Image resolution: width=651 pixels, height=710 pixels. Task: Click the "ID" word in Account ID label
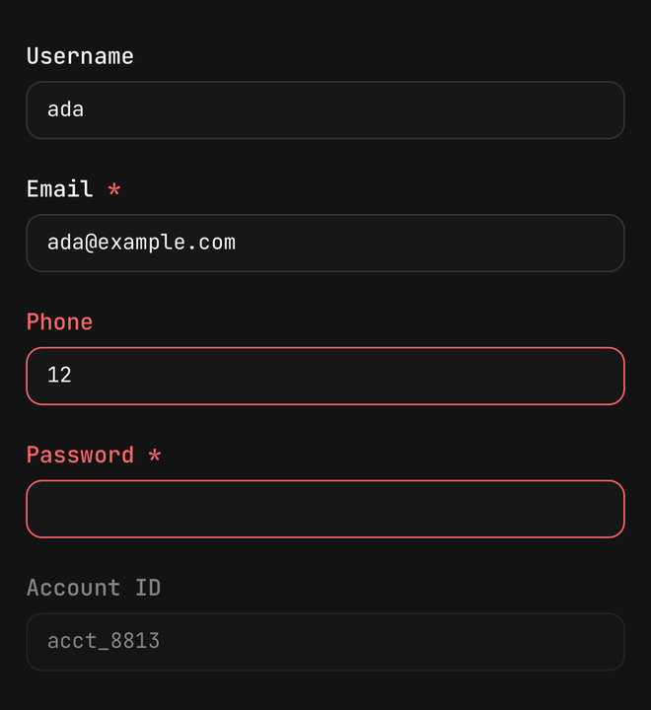148,588
